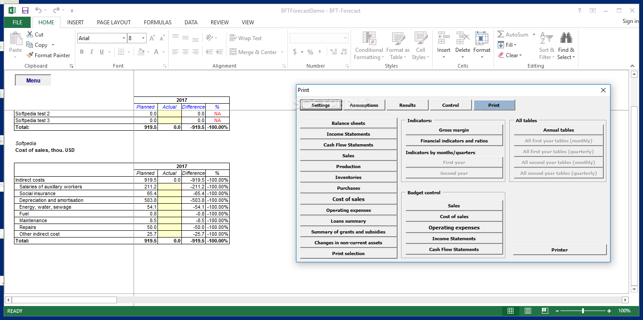This screenshot has height=320, width=643.
Task: Click the Menu button on the worksheet
Action: click(x=33, y=80)
